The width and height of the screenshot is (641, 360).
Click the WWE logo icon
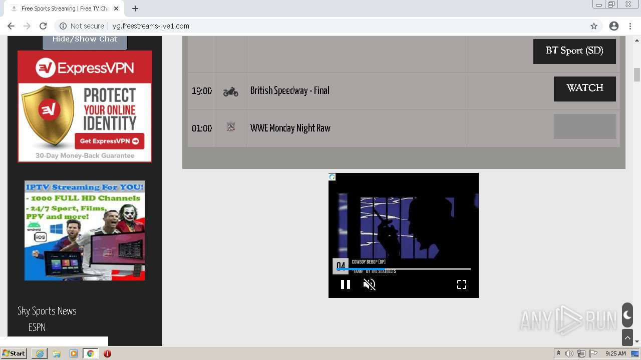pos(230,127)
